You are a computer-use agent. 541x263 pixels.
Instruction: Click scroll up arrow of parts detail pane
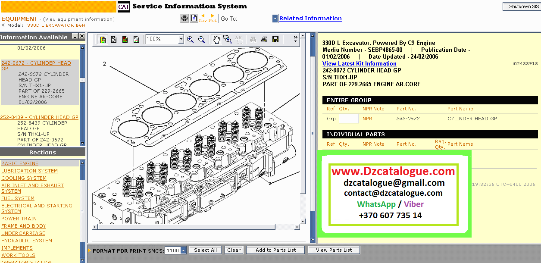pos(313,36)
